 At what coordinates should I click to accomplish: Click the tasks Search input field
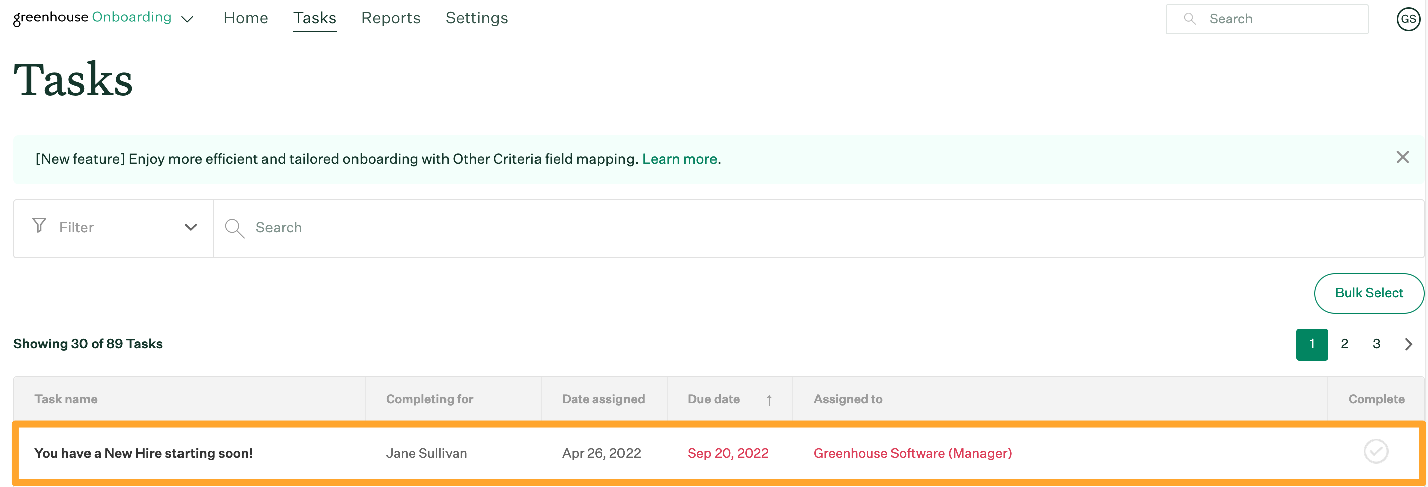(x=818, y=228)
